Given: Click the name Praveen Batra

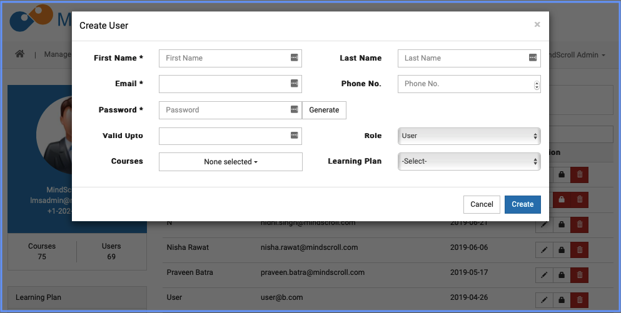Looking at the screenshot, I should pos(189,272).
